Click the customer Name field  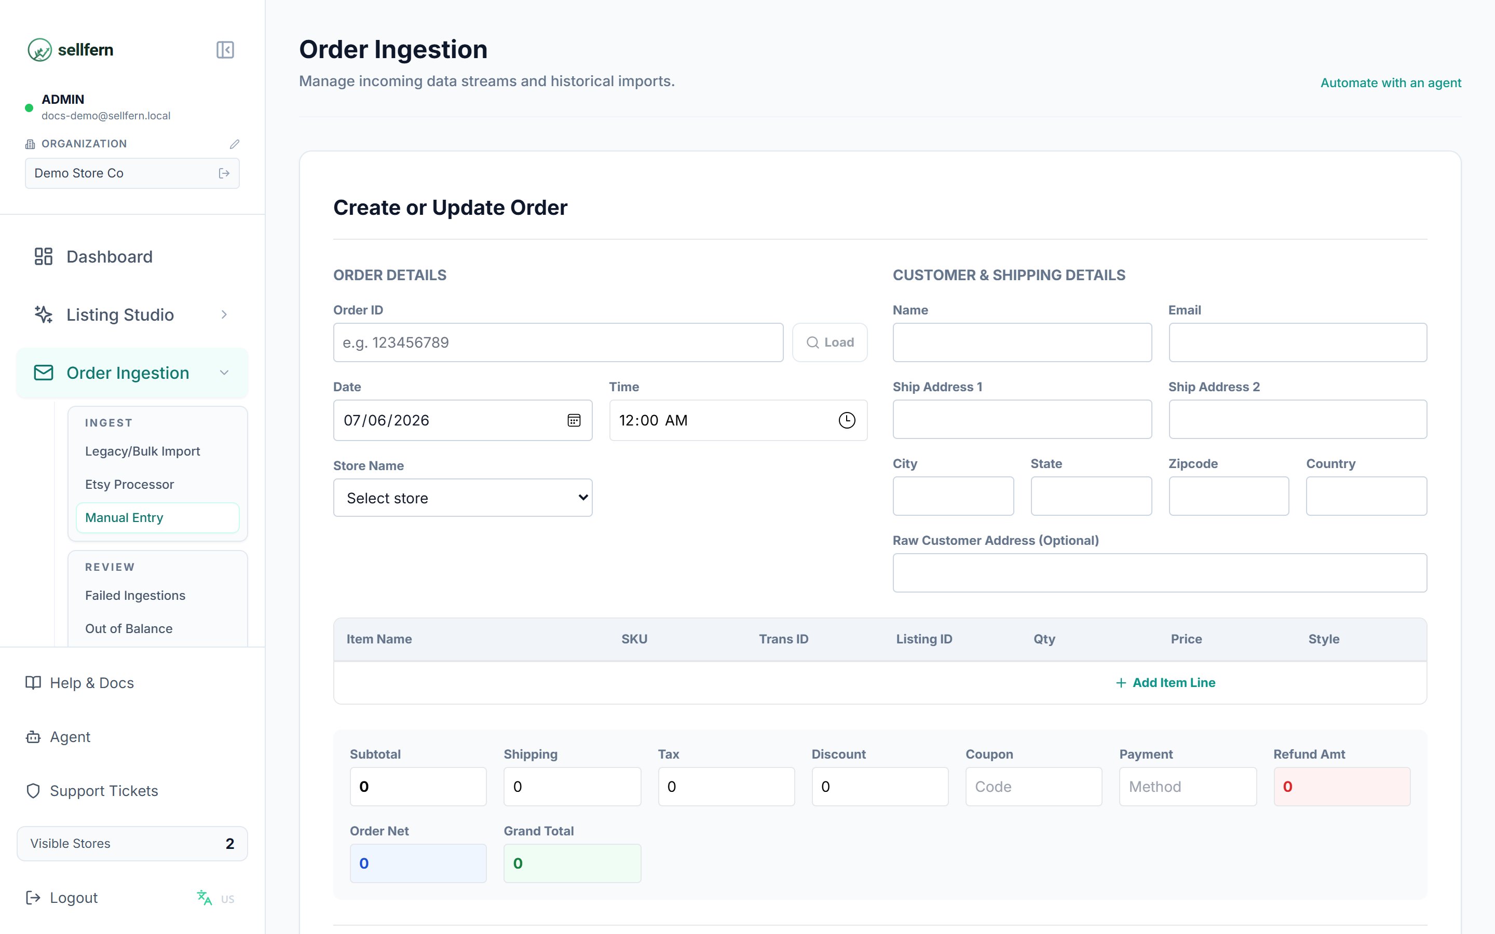click(x=1022, y=342)
